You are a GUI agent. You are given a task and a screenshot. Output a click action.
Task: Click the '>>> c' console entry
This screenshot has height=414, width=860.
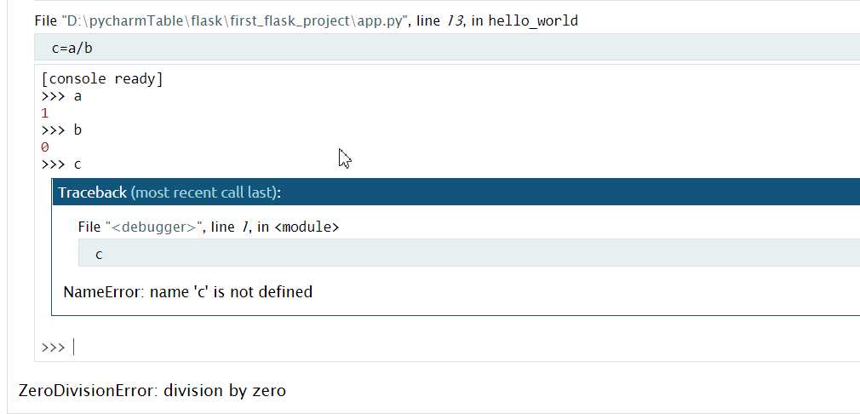[x=60, y=164]
